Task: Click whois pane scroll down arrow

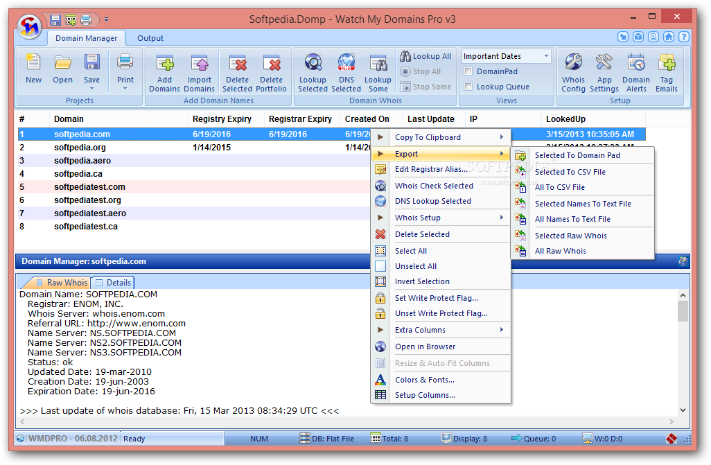Action: click(683, 410)
